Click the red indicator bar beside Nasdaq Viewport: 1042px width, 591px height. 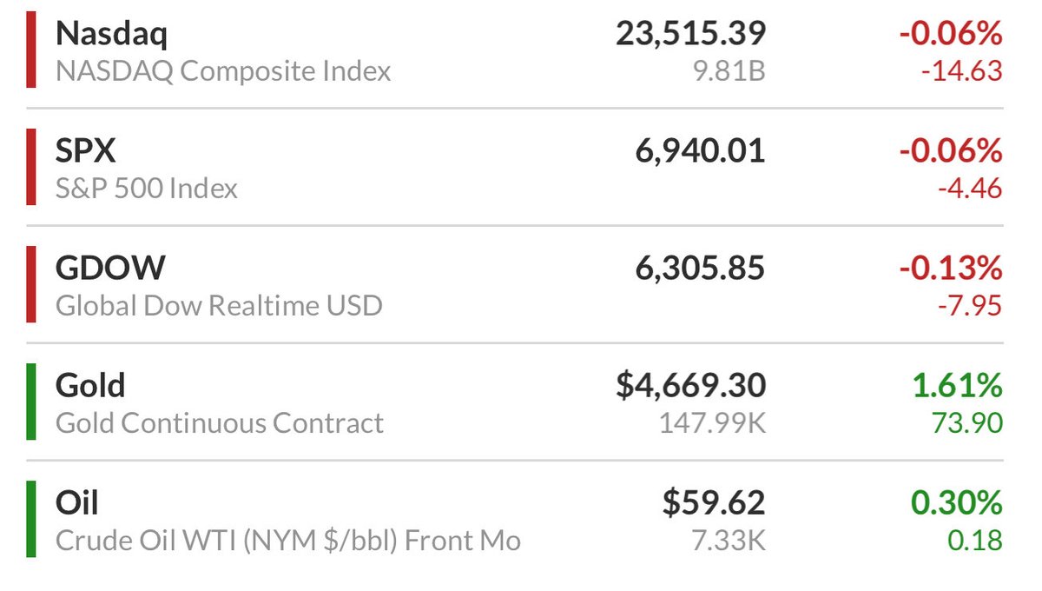pos(31,50)
